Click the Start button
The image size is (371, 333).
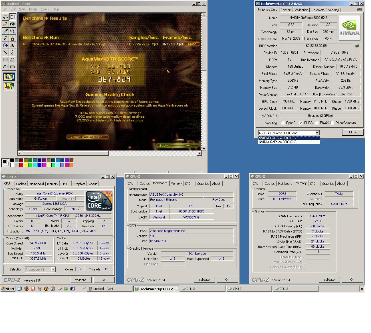[x=8, y=289]
